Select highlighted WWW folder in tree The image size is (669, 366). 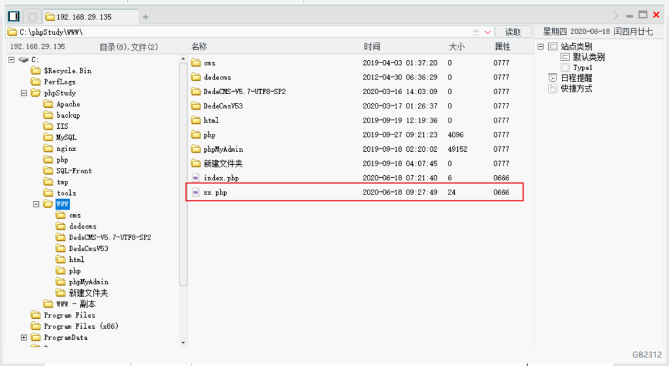coord(63,204)
